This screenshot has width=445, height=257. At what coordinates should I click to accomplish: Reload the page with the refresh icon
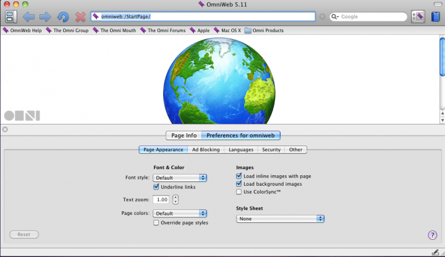pos(62,17)
